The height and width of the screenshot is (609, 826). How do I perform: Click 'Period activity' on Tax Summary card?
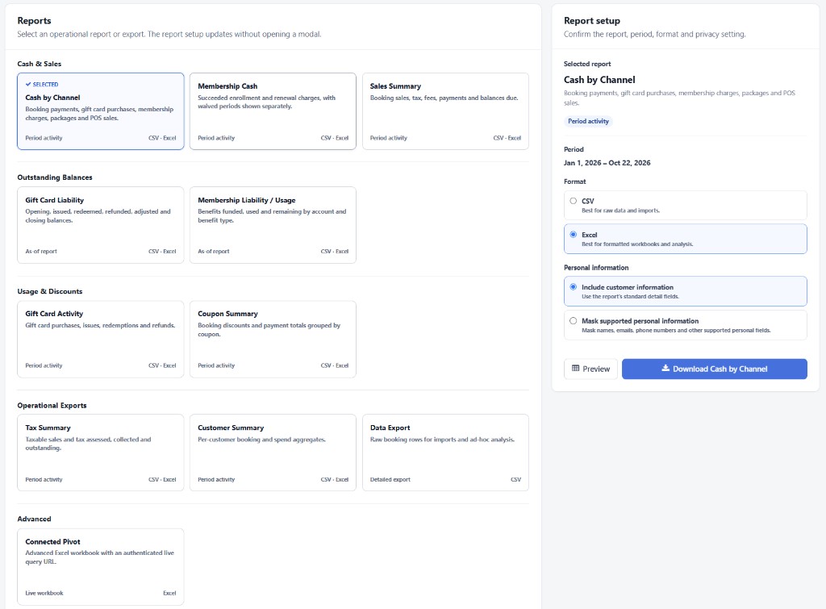(44, 479)
